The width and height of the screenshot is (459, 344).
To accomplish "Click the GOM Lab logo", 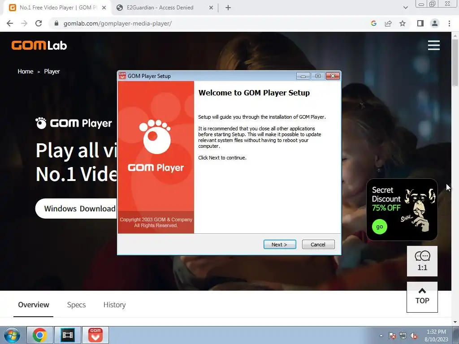I will [x=39, y=46].
